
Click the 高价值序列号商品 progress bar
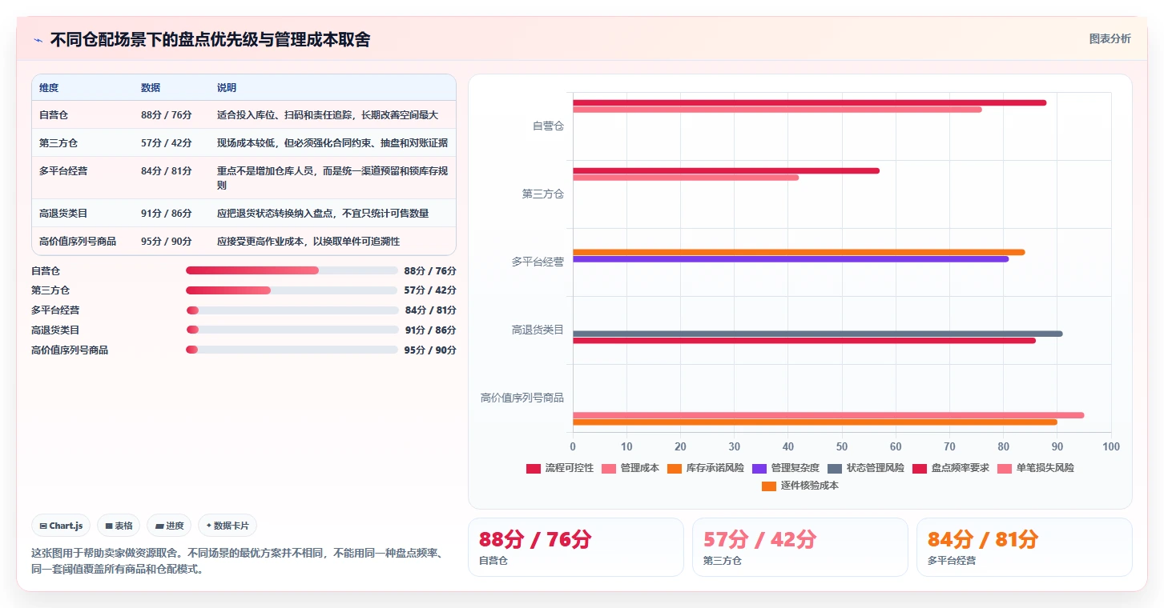coord(292,350)
